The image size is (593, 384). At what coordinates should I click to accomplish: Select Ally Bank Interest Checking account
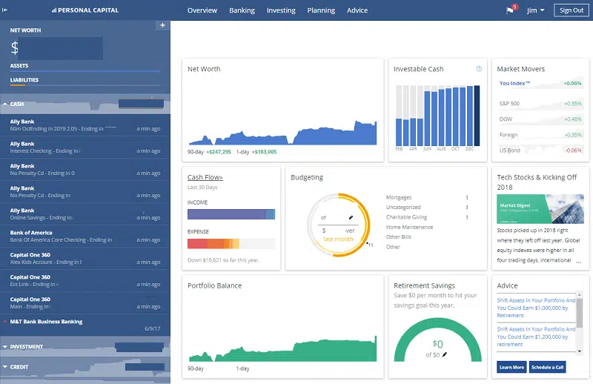[x=85, y=148]
